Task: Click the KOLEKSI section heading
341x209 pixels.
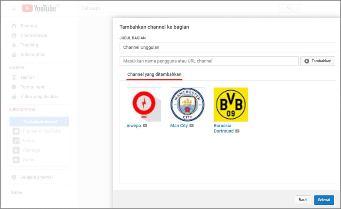Action: tap(17, 68)
